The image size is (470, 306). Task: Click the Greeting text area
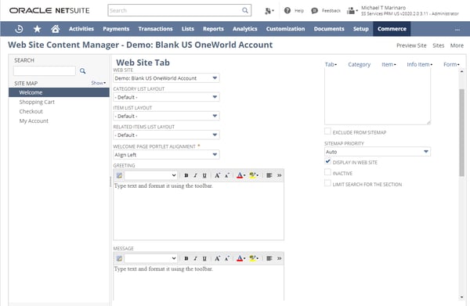198,211
